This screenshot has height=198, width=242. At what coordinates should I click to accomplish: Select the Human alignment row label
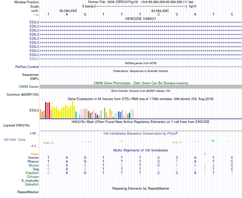[x=33, y=158]
